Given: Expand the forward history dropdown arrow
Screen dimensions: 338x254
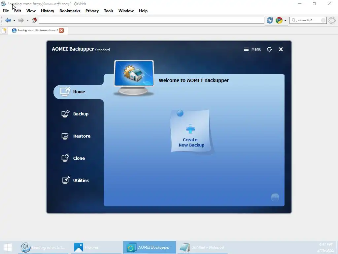Looking at the screenshot, I should [27, 21].
